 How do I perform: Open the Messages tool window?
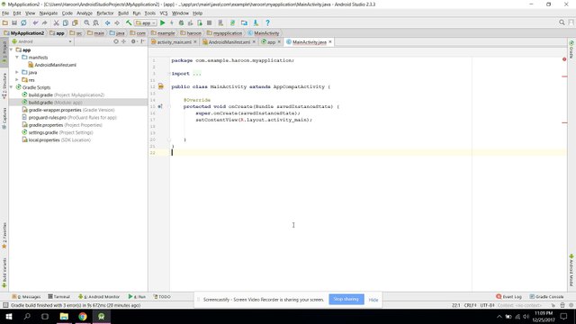tap(26, 296)
